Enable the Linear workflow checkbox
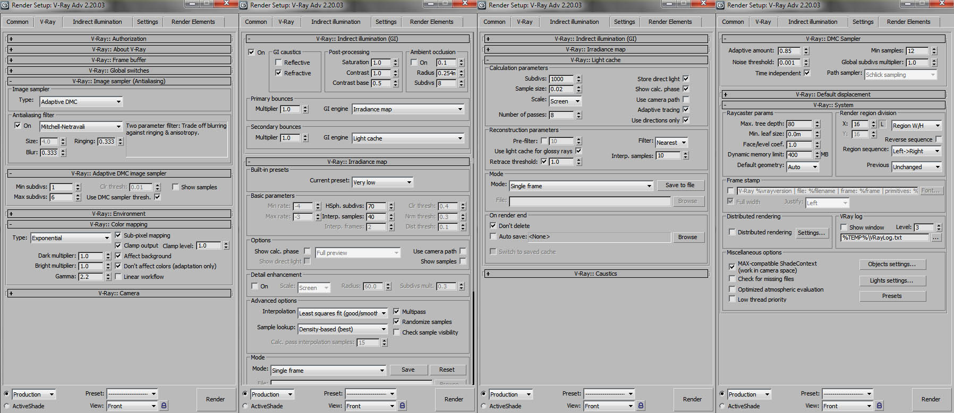The width and height of the screenshot is (954, 413). [x=118, y=277]
